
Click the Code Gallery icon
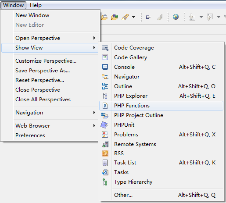(105, 57)
